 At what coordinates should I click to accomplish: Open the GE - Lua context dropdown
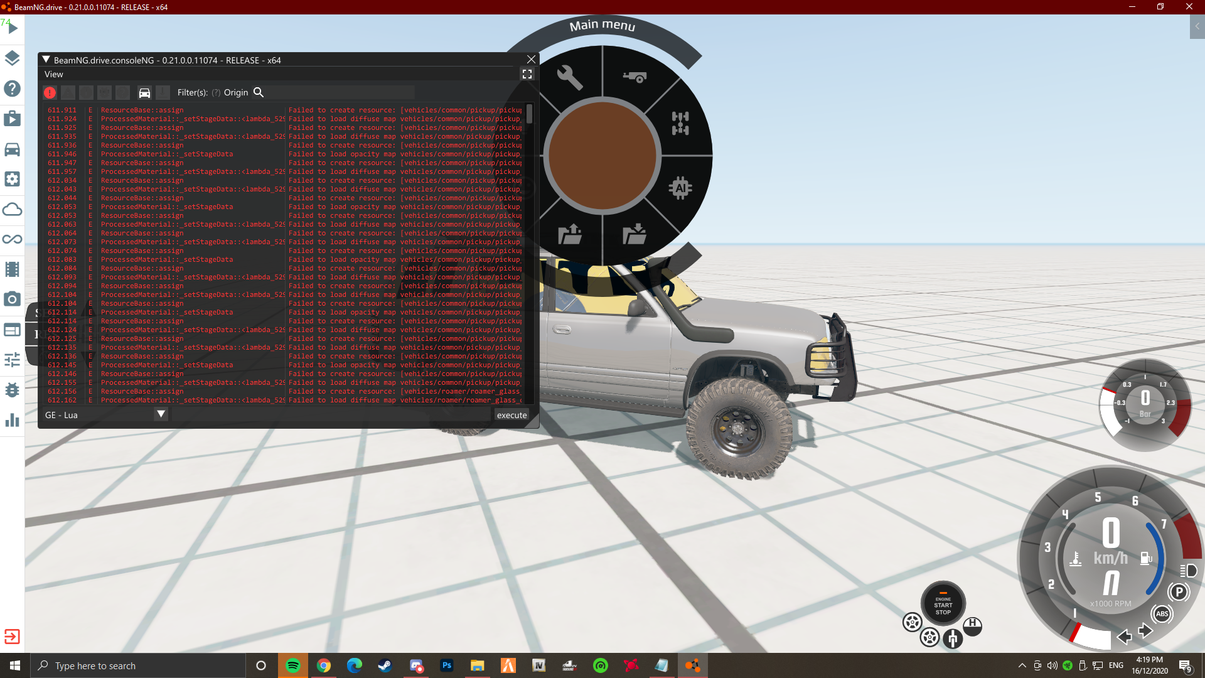pyautogui.click(x=105, y=415)
